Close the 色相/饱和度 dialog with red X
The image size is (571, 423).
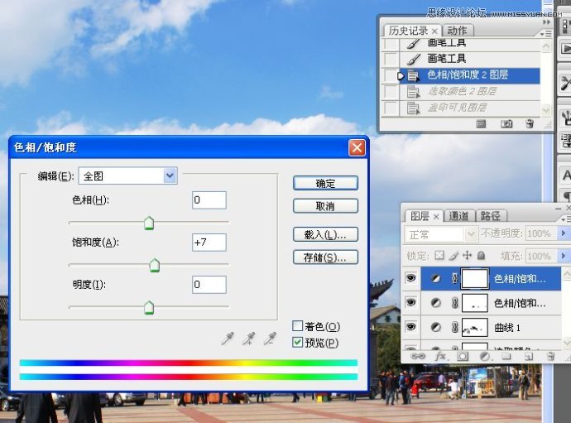click(357, 148)
